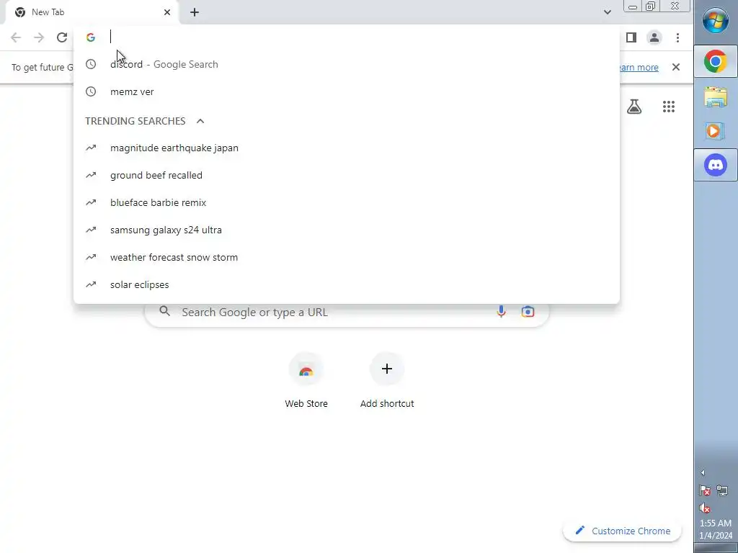Dismiss the info bar with X

[x=676, y=67]
